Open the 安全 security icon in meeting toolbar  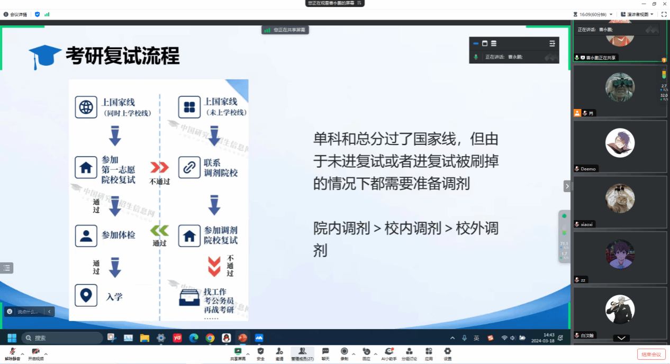260,353
